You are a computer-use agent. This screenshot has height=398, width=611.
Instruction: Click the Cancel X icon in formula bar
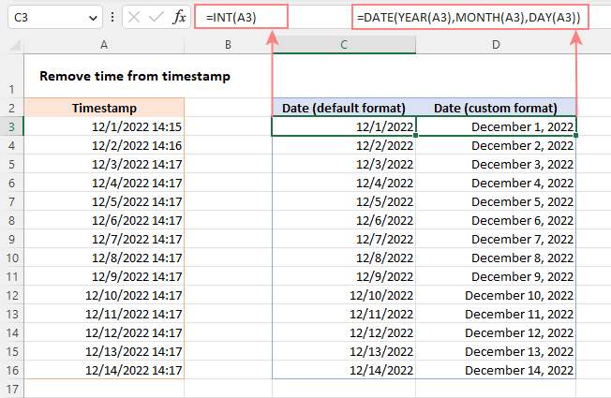click(x=133, y=18)
